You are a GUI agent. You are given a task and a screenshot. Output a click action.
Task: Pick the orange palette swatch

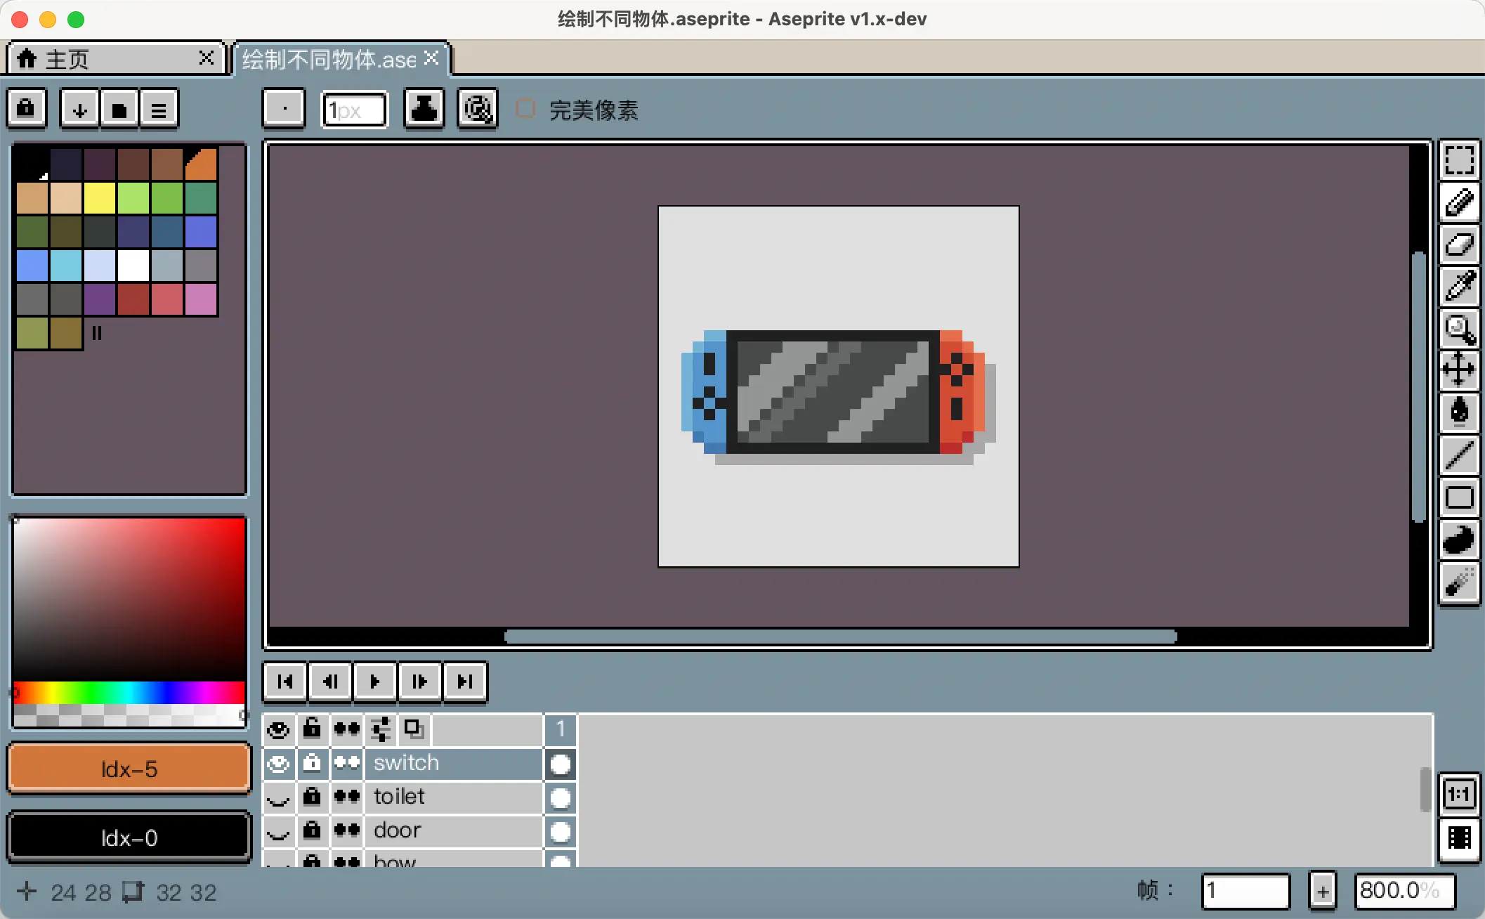pos(202,164)
